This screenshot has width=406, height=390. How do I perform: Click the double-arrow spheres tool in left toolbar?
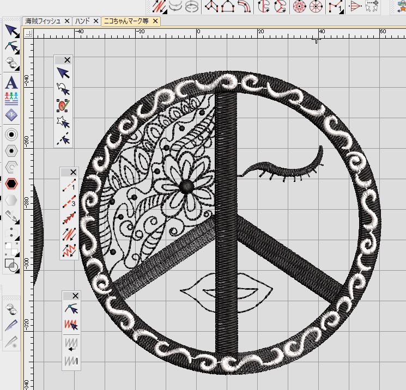point(11,63)
